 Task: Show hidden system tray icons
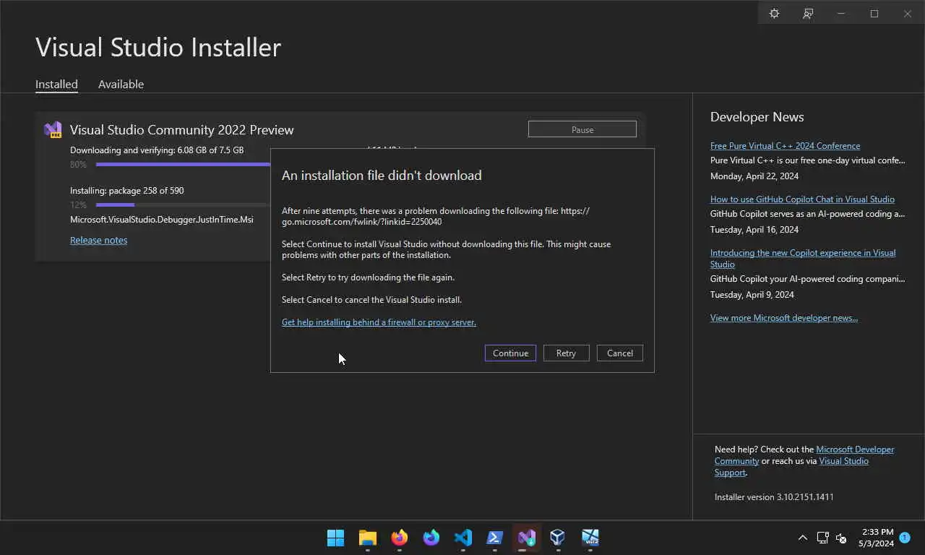coord(802,538)
